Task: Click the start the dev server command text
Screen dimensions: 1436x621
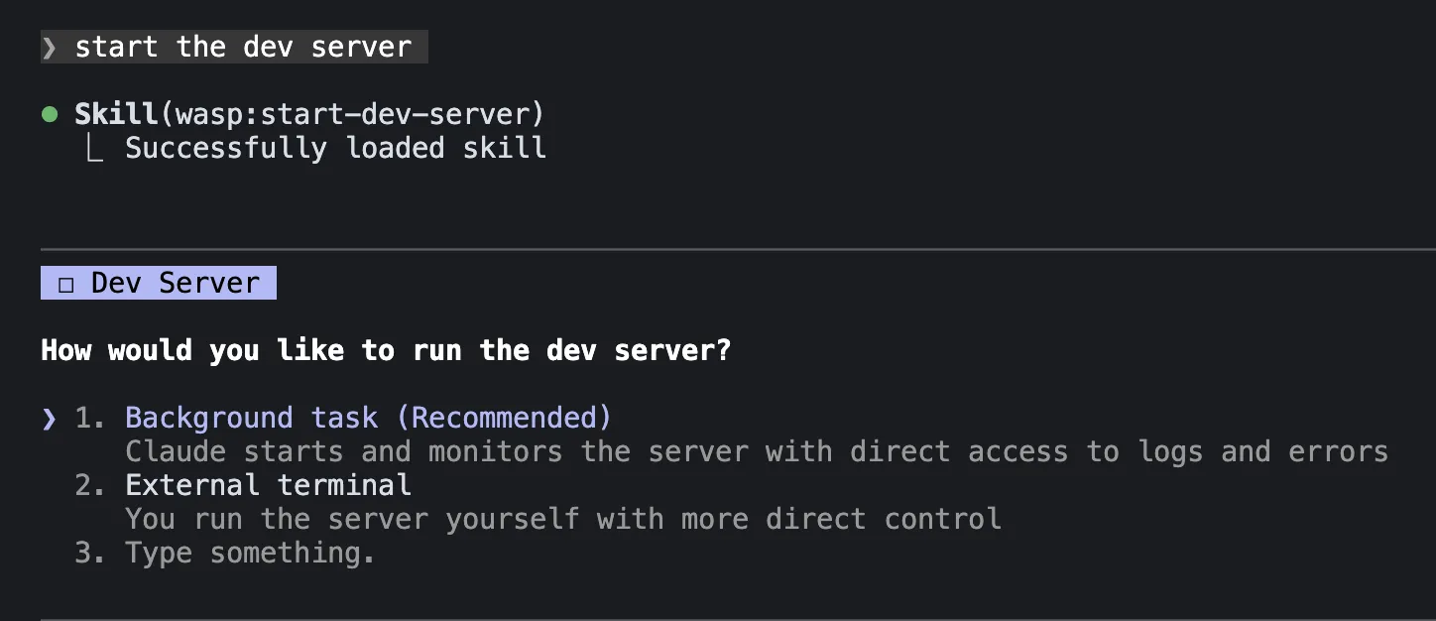Action: click(x=243, y=46)
